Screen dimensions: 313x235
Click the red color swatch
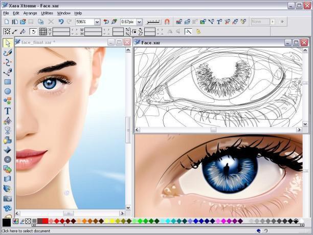(45, 221)
